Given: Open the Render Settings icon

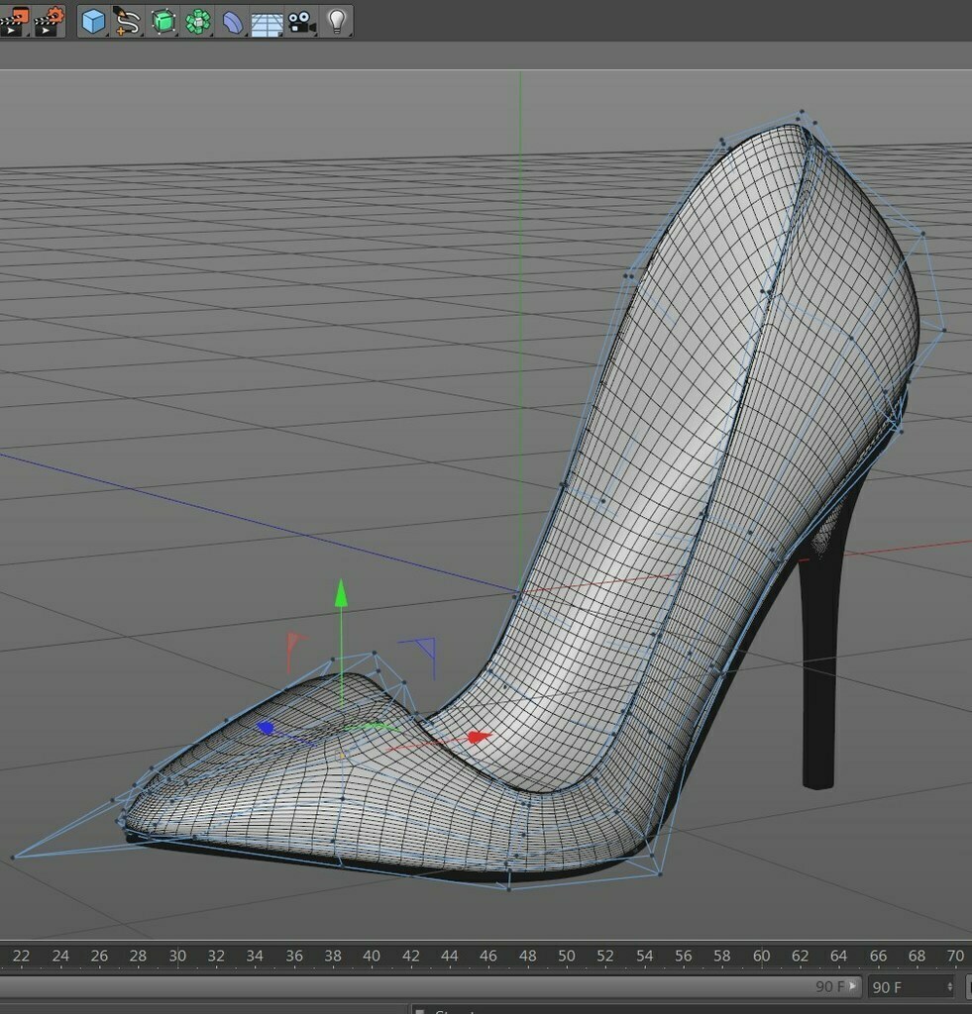Looking at the screenshot, I should pyautogui.click(x=47, y=22).
